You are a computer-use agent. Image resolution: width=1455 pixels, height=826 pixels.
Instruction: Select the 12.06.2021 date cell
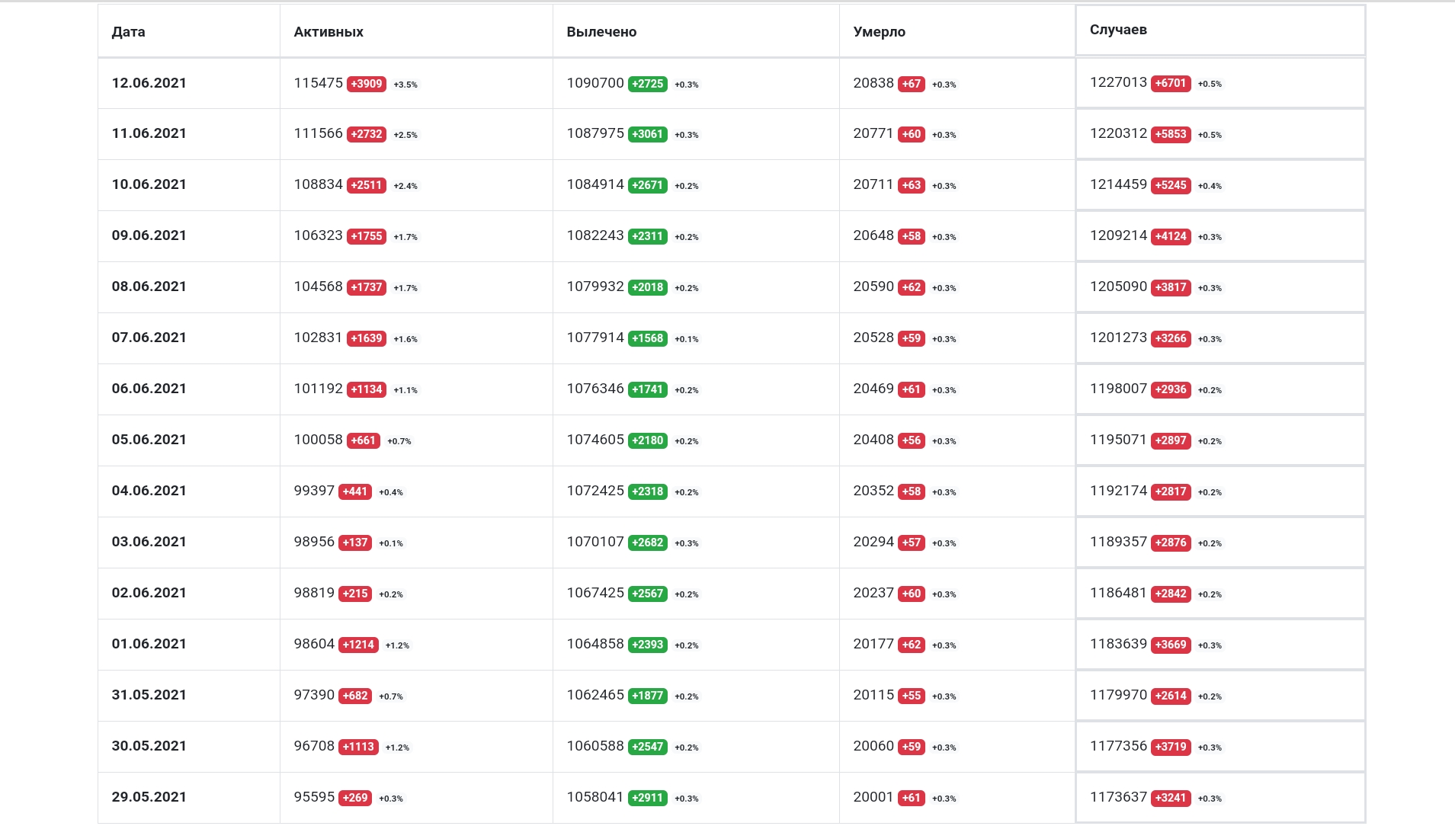tap(149, 83)
